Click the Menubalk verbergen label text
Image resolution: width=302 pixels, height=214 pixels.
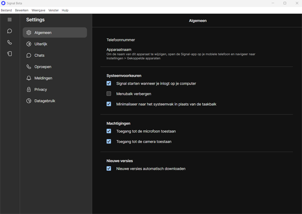point(134,94)
